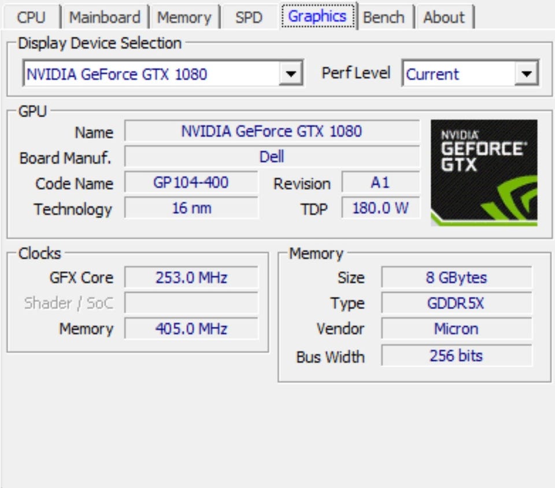555x488 pixels.
Task: Open the Bench tab
Action: (383, 17)
